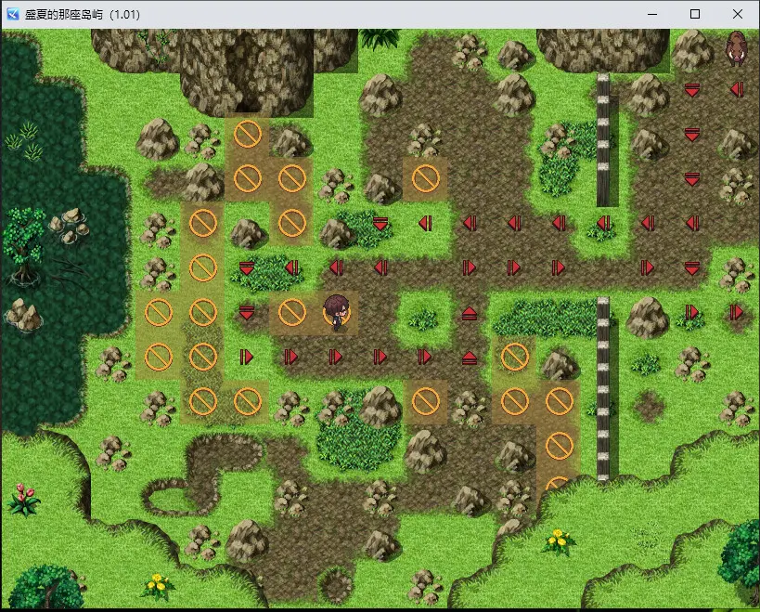The height and width of the screenshot is (612, 760).
Task: Click the leftmost right arrow in the bottom arrow row
Action: 246,357
